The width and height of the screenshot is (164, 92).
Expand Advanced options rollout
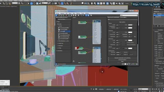tap(122, 60)
